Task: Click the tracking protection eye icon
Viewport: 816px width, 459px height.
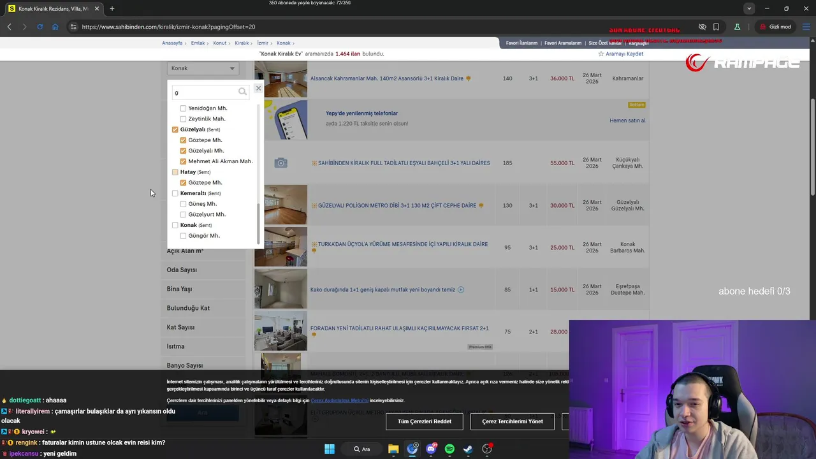Action: tap(702, 27)
